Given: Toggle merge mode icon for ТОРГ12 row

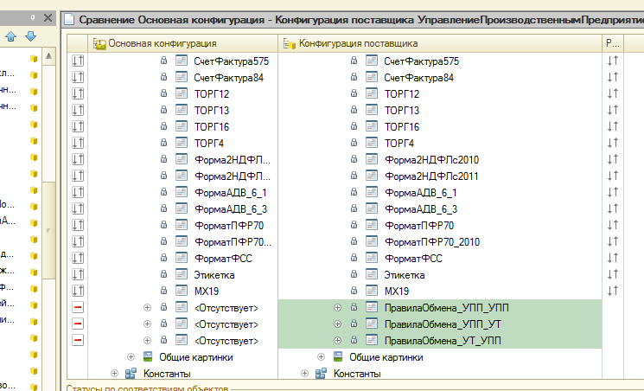Looking at the screenshot, I should tap(78, 93).
